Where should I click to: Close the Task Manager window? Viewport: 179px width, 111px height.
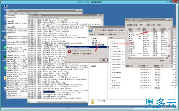click(171, 19)
